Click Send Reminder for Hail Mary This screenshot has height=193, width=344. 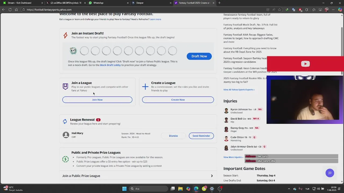201,136
